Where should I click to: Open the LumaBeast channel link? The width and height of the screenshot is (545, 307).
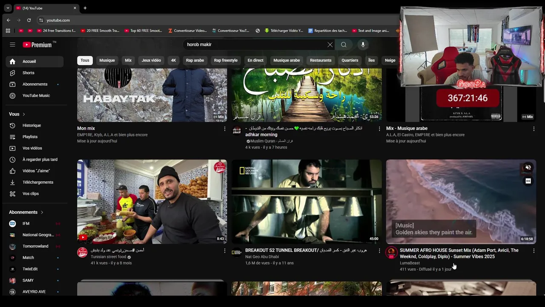[x=410, y=263]
